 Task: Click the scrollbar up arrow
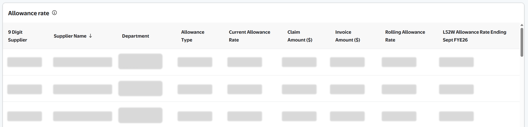pos(522,25)
